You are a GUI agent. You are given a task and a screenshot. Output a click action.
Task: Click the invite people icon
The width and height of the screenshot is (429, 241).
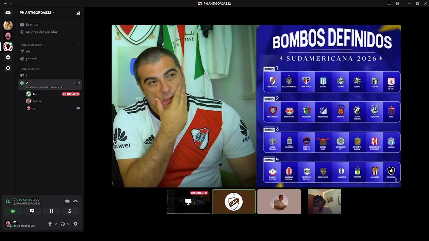pyautogui.click(x=78, y=13)
